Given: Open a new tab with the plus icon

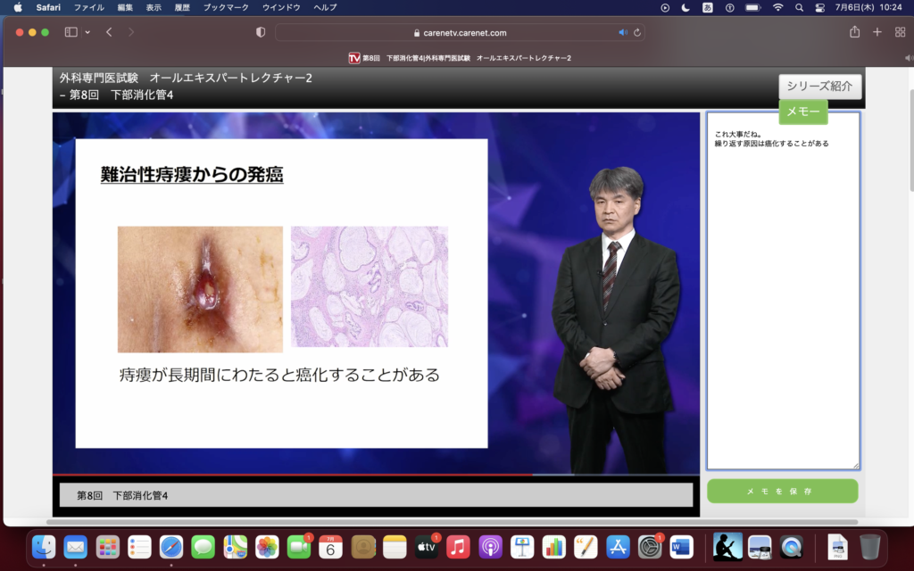Looking at the screenshot, I should (x=877, y=32).
